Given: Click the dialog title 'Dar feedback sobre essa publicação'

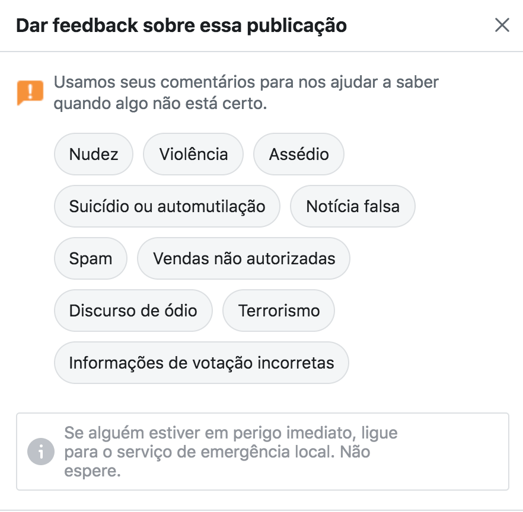Looking at the screenshot, I should 181,25.
